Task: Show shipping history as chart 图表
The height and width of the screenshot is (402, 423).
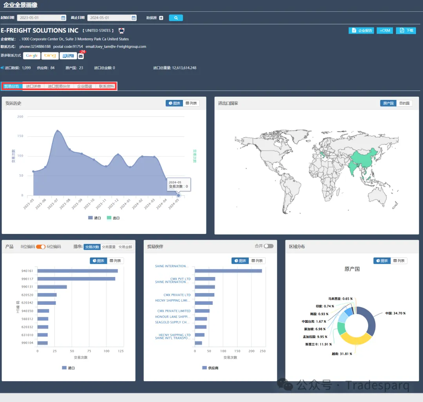Action: (x=174, y=103)
